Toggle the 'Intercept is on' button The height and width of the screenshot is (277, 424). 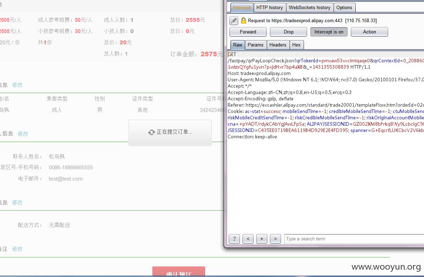click(329, 32)
